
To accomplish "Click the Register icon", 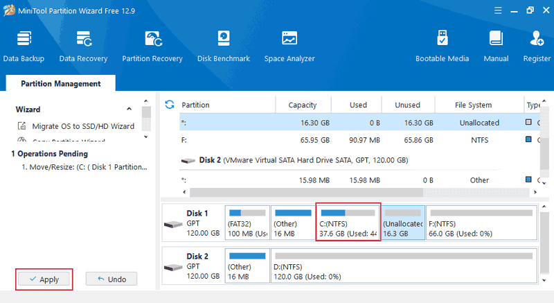I will [x=537, y=46].
